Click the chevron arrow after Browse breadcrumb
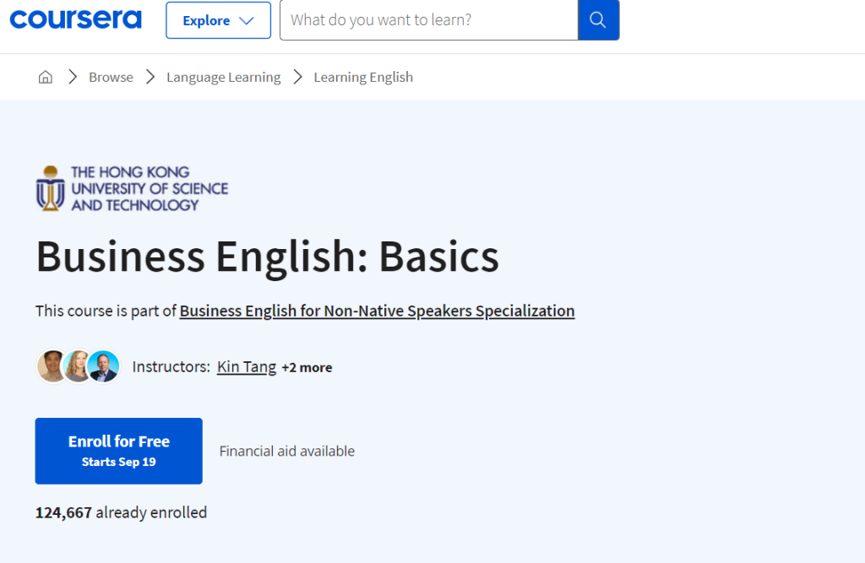This screenshot has height=563, width=865. (150, 77)
